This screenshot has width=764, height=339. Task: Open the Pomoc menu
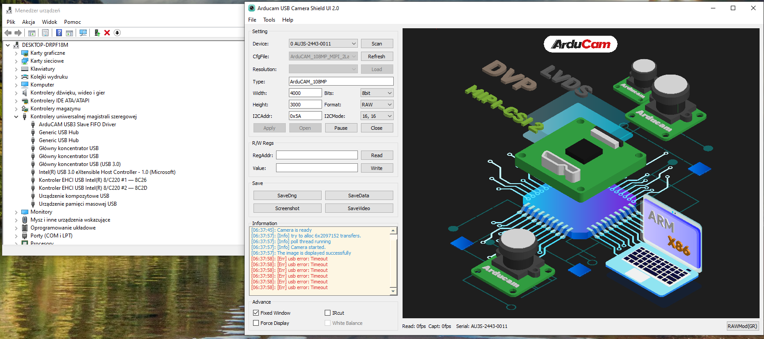coord(73,22)
